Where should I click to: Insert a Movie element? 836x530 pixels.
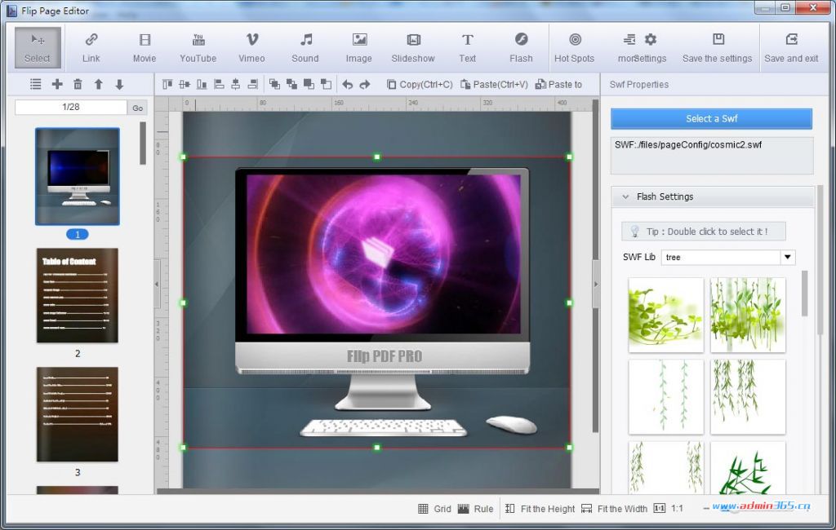145,47
